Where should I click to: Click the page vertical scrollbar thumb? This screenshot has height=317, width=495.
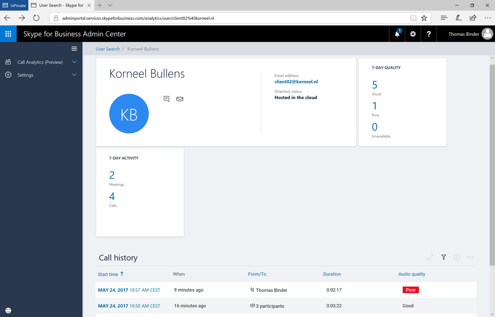pyautogui.click(x=492, y=164)
